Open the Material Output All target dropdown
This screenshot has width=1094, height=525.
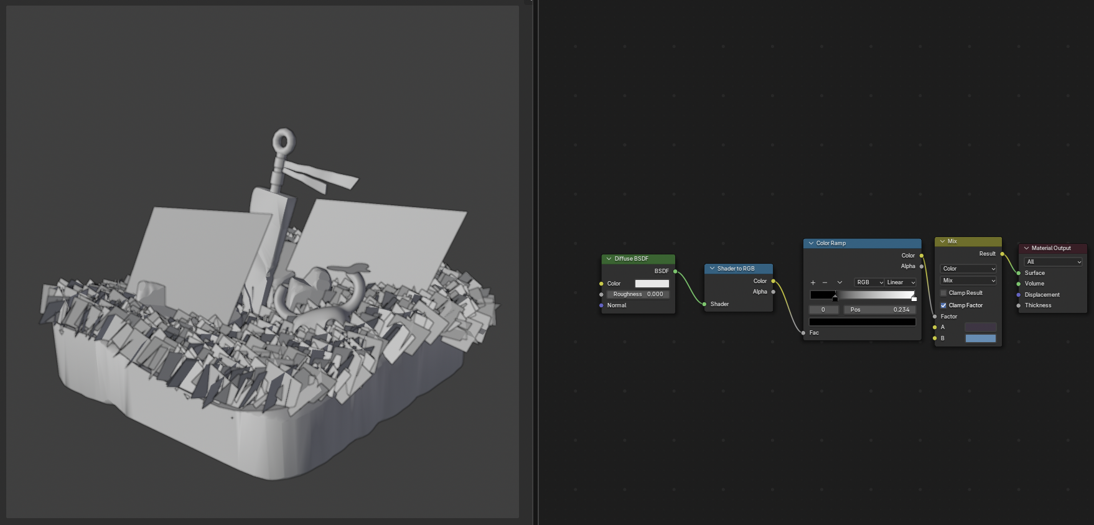coord(1053,262)
